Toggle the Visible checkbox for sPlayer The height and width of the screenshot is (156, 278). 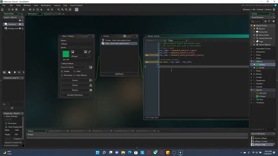click(x=62, y=71)
